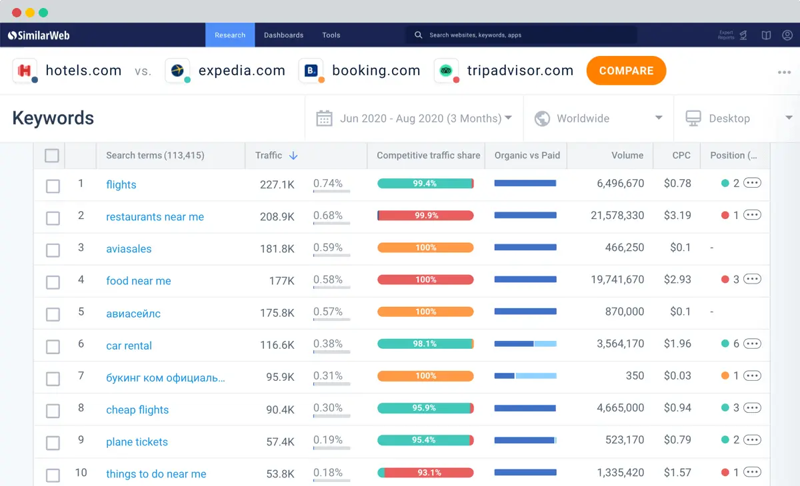Image resolution: width=800 pixels, height=486 pixels.
Task: Select the Tools menu item
Action: coord(331,35)
